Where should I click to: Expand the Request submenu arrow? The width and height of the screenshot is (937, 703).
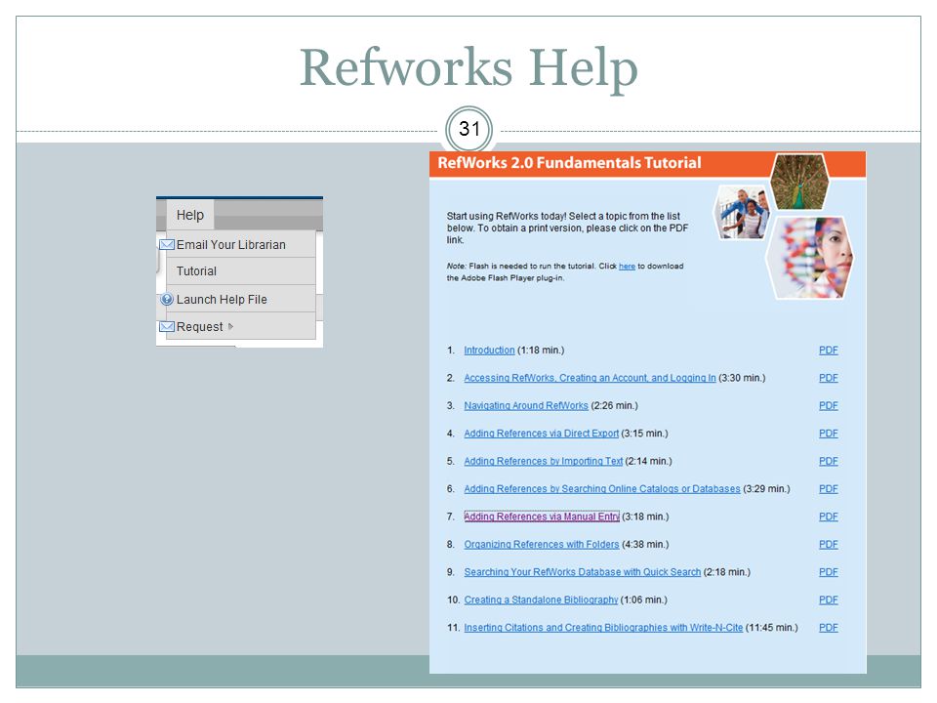(230, 326)
